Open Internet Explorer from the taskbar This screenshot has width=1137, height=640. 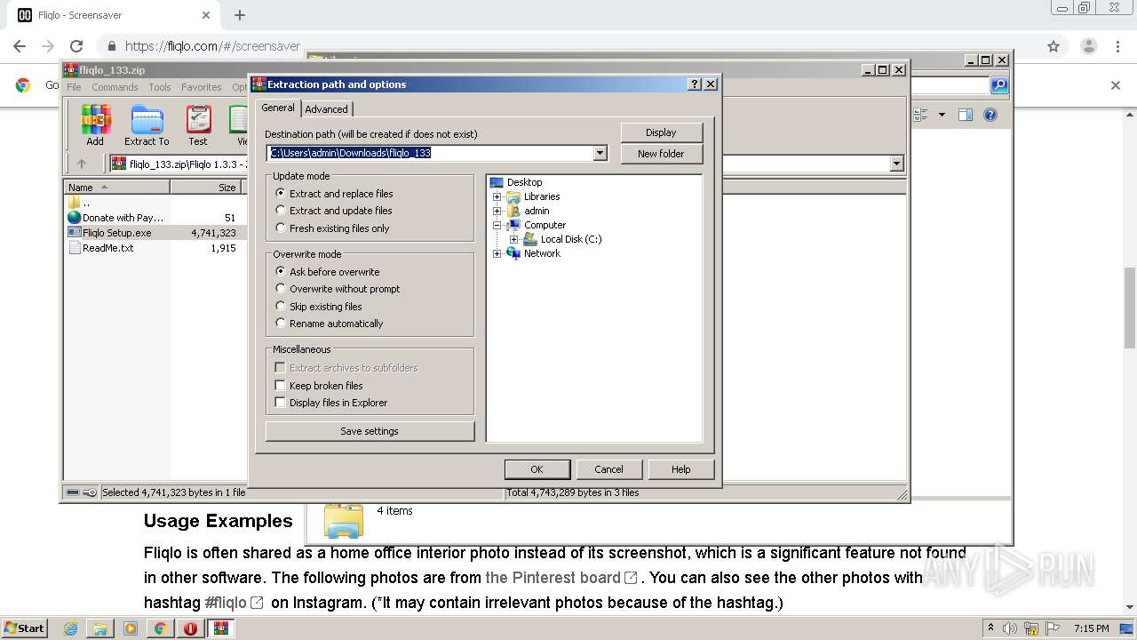pos(70,628)
